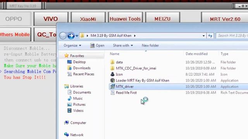This screenshot has width=248, height=139.
Task: Open Desktop in Favorites
Action: 79,62
